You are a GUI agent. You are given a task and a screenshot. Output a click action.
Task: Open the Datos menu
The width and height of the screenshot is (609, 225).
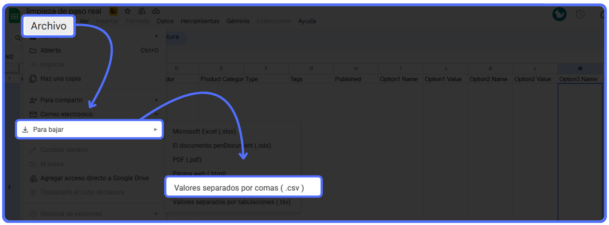[x=165, y=21]
